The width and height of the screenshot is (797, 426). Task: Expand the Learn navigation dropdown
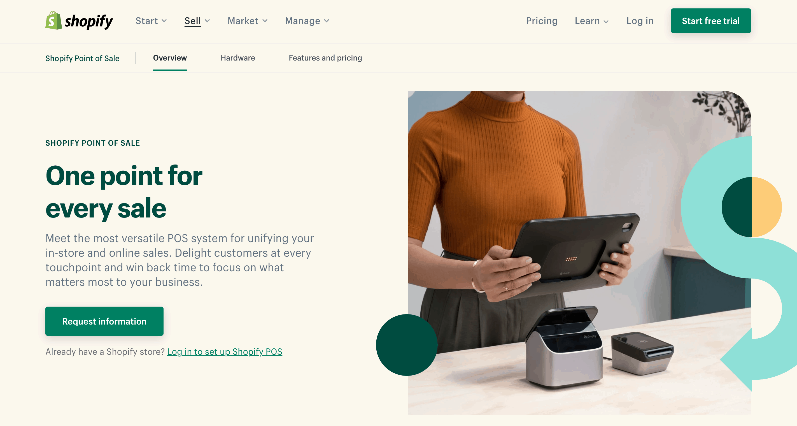(591, 21)
